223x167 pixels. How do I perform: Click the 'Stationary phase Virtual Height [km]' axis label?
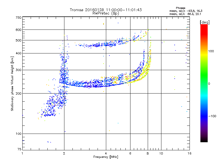tap(12, 83)
